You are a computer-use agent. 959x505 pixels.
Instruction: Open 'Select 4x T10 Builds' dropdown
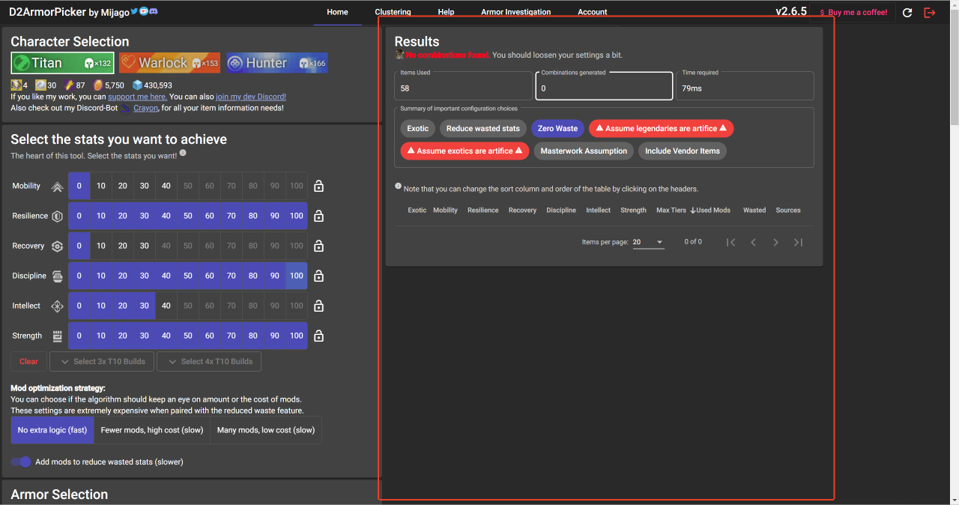coord(209,361)
